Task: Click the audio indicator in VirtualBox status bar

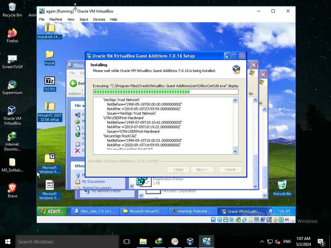Action: pyautogui.click(x=231, y=220)
